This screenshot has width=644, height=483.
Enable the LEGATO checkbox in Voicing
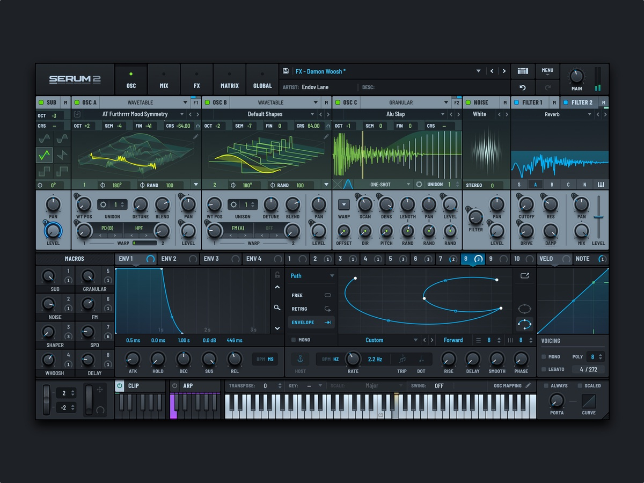point(544,369)
